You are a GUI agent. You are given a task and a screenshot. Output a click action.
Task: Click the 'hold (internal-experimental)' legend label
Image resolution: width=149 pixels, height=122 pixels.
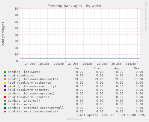click(33, 112)
